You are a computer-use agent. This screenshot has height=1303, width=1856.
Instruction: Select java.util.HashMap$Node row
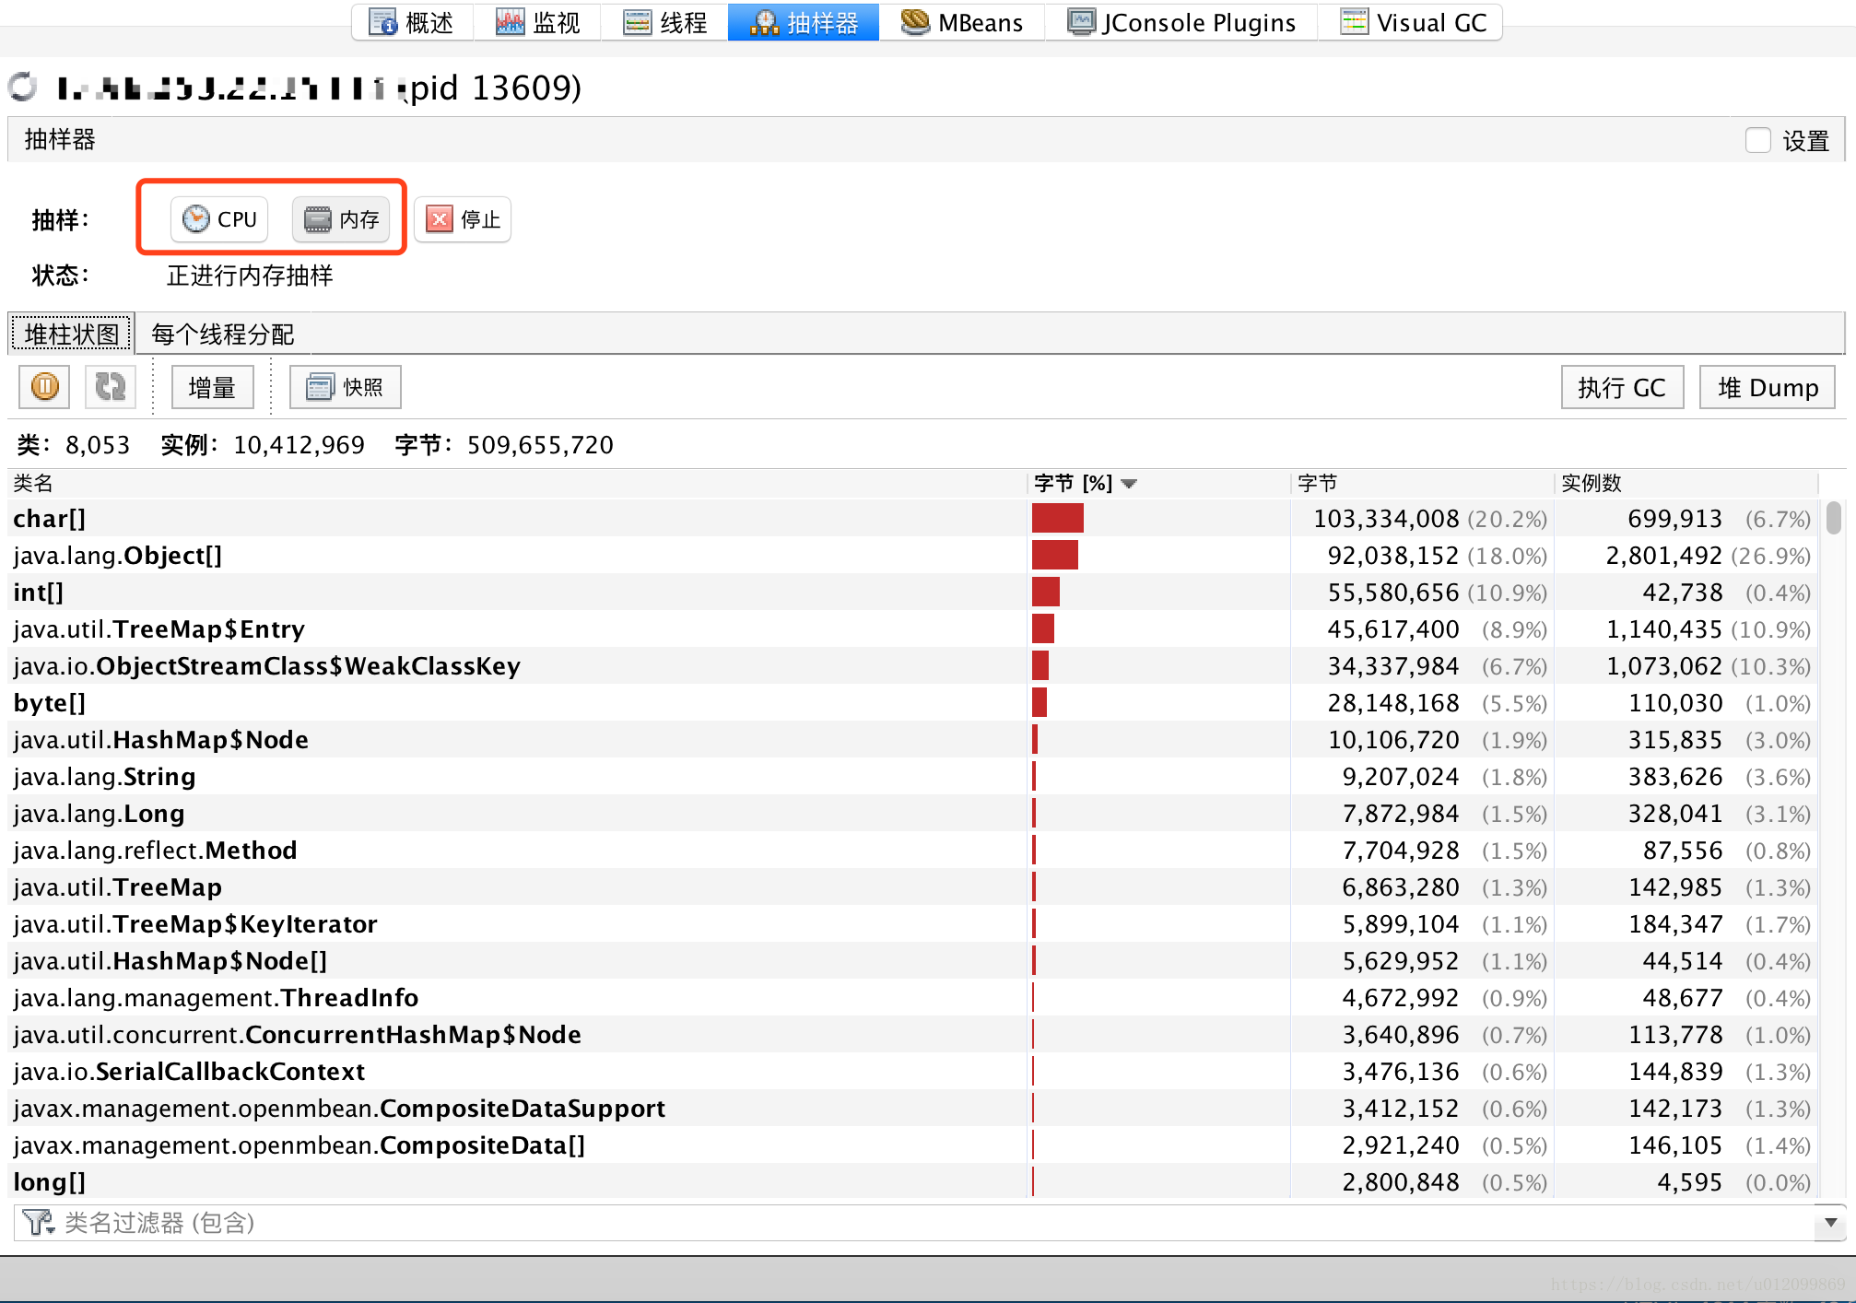point(912,739)
